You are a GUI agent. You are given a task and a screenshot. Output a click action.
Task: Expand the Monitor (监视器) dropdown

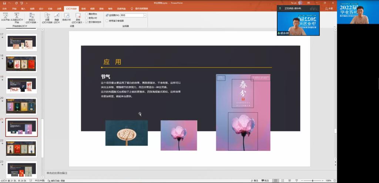[145, 15]
